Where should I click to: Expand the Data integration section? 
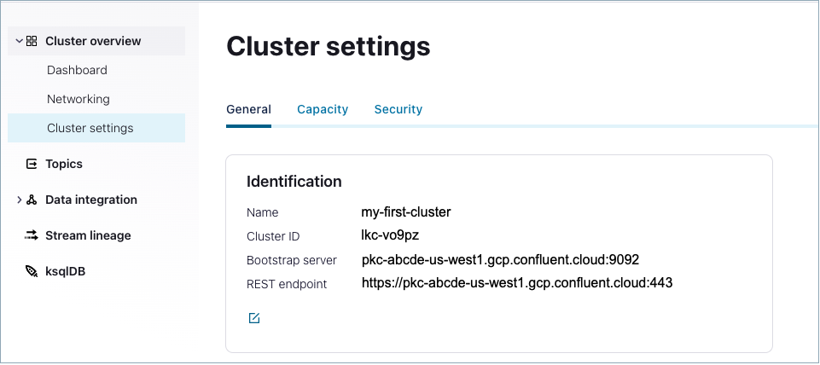[x=19, y=200]
